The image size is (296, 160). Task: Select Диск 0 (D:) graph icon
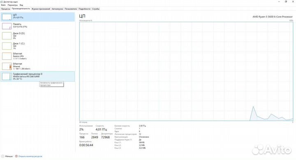pyautogui.click(x=7, y=36)
